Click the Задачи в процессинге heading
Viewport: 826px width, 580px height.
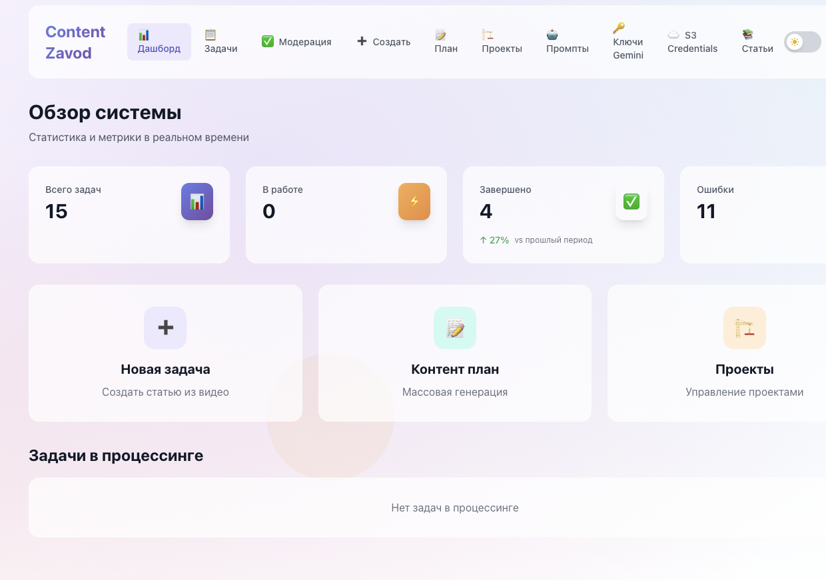(116, 456)
